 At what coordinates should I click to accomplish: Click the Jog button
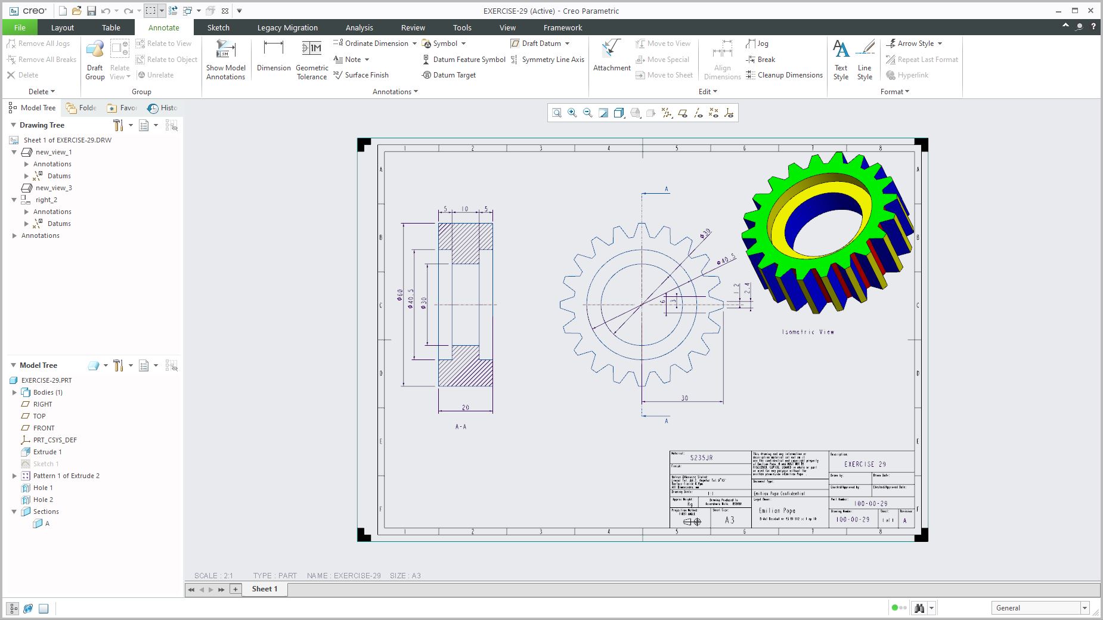pyautogui.click(x=757, y=44)
